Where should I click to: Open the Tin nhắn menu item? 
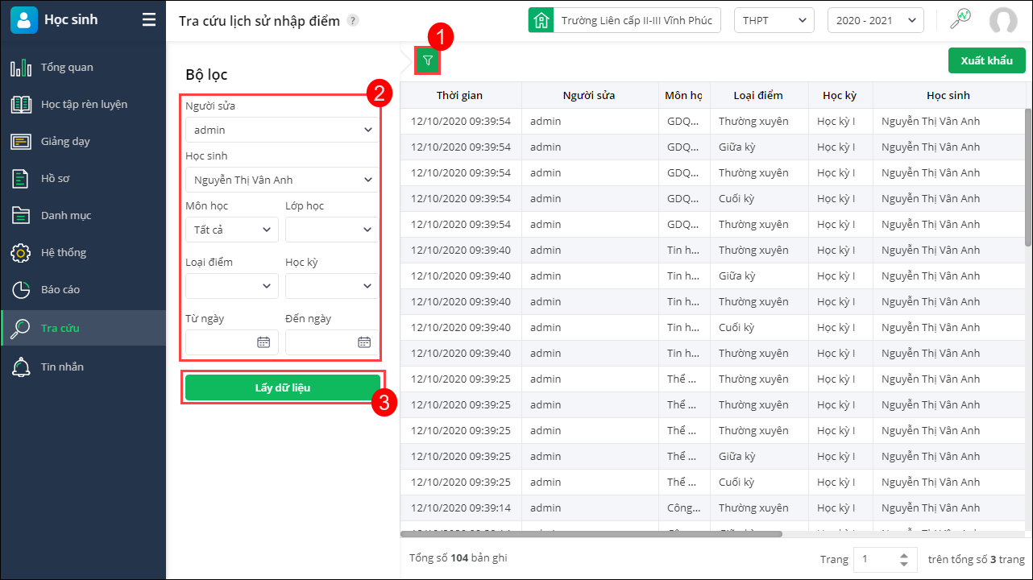84,367
